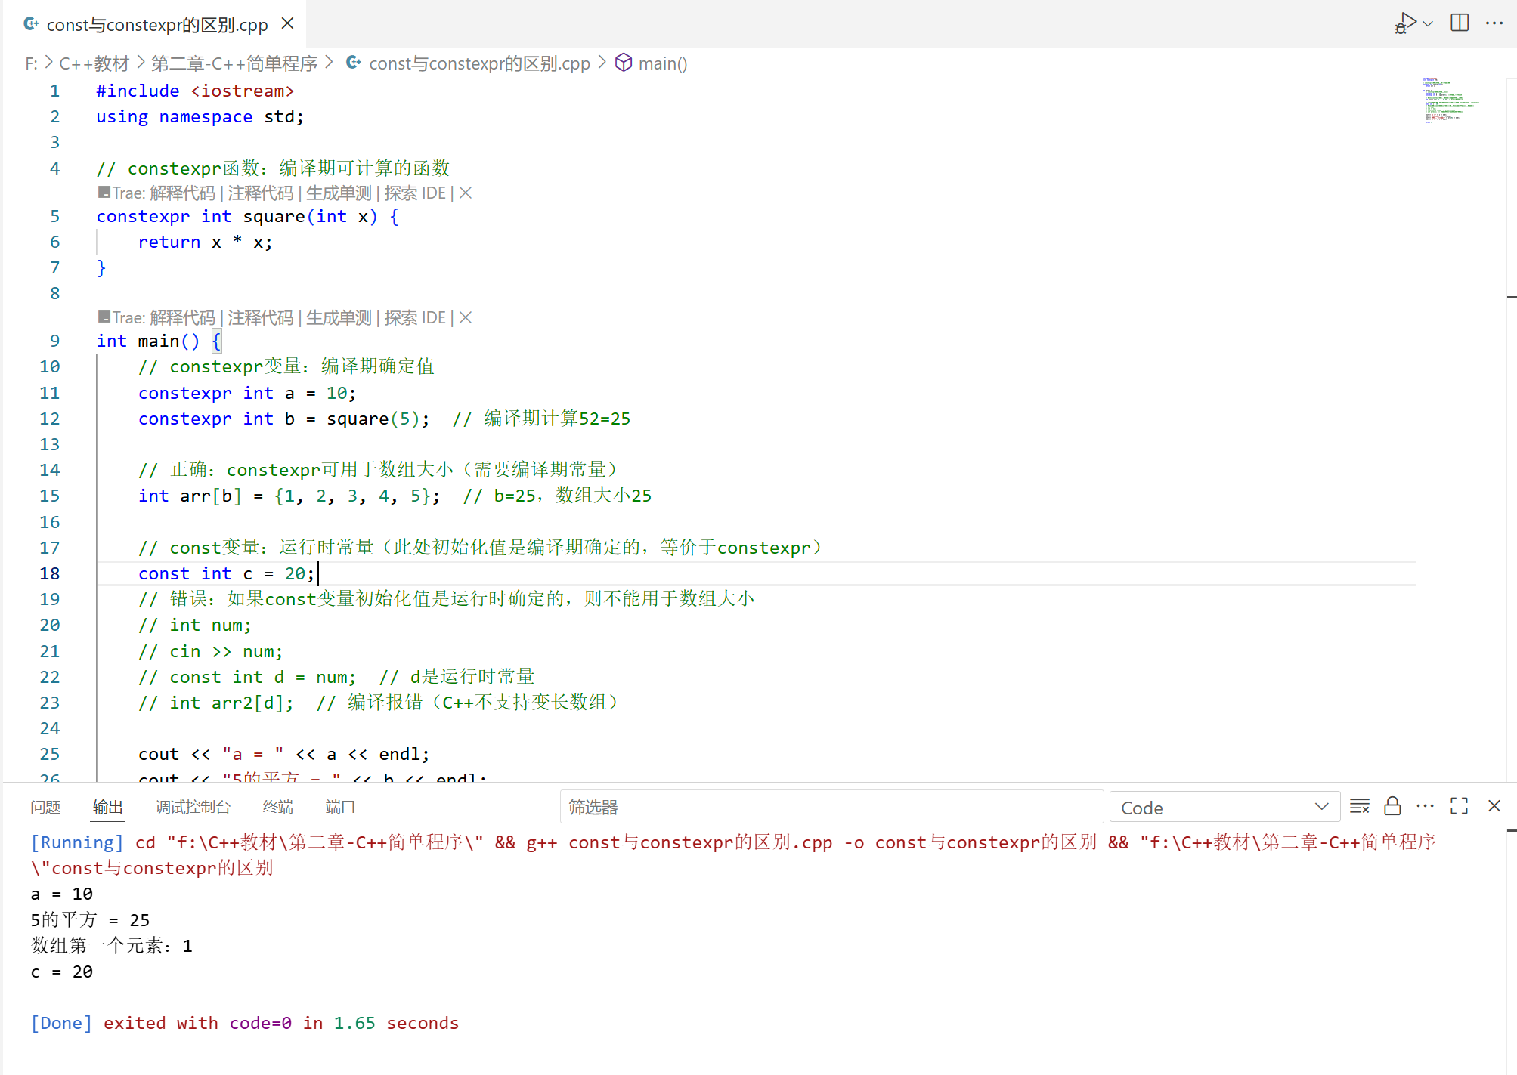Switch to the 问题 tab
Image resolution: width=1517 pixels, height=1075 pixels.
tap(45, 807)
